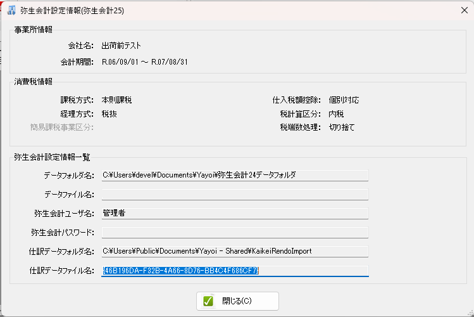The width and height of the screenshot is (474, 317).
Task: Click the 弥生会計ユーザ名 field containing 管理者
Action: [x=235, y=214]
